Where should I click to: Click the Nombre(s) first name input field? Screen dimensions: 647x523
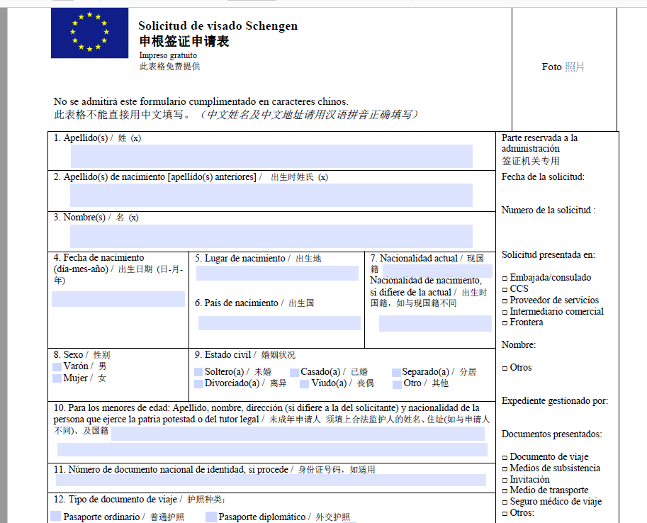(x=271, y=236)
